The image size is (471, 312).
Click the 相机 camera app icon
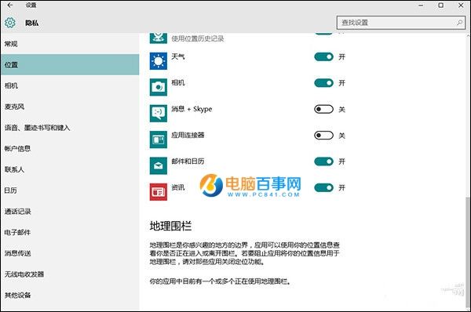pos(159,87)
